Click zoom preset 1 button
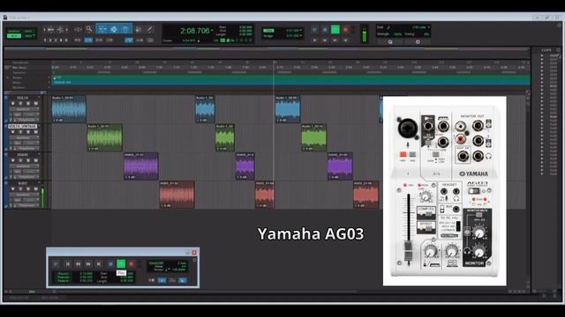Screen dimensions: 565x317 point(45,41)
